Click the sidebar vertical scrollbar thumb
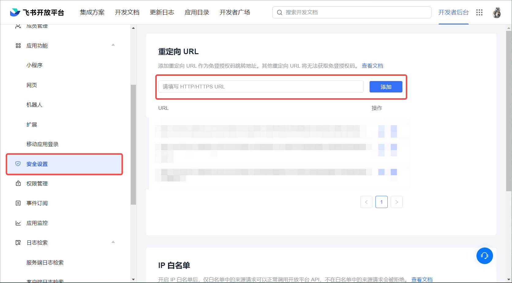This screenshot has width=512, height=283. coord(133,144)
